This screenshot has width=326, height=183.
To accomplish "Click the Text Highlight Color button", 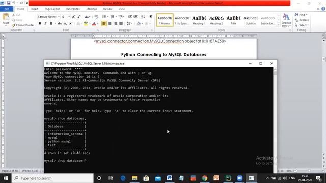I will coord(86,24).
